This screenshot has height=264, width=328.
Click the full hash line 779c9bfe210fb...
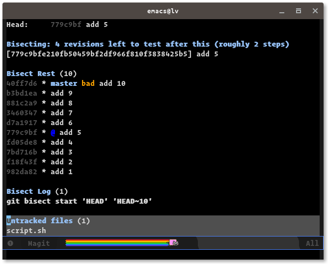click(x=112, y=54)
